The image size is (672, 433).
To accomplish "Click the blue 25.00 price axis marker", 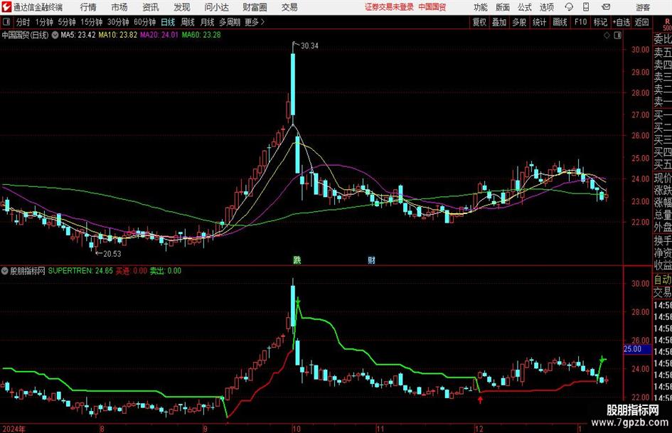I will coord(637,349).
